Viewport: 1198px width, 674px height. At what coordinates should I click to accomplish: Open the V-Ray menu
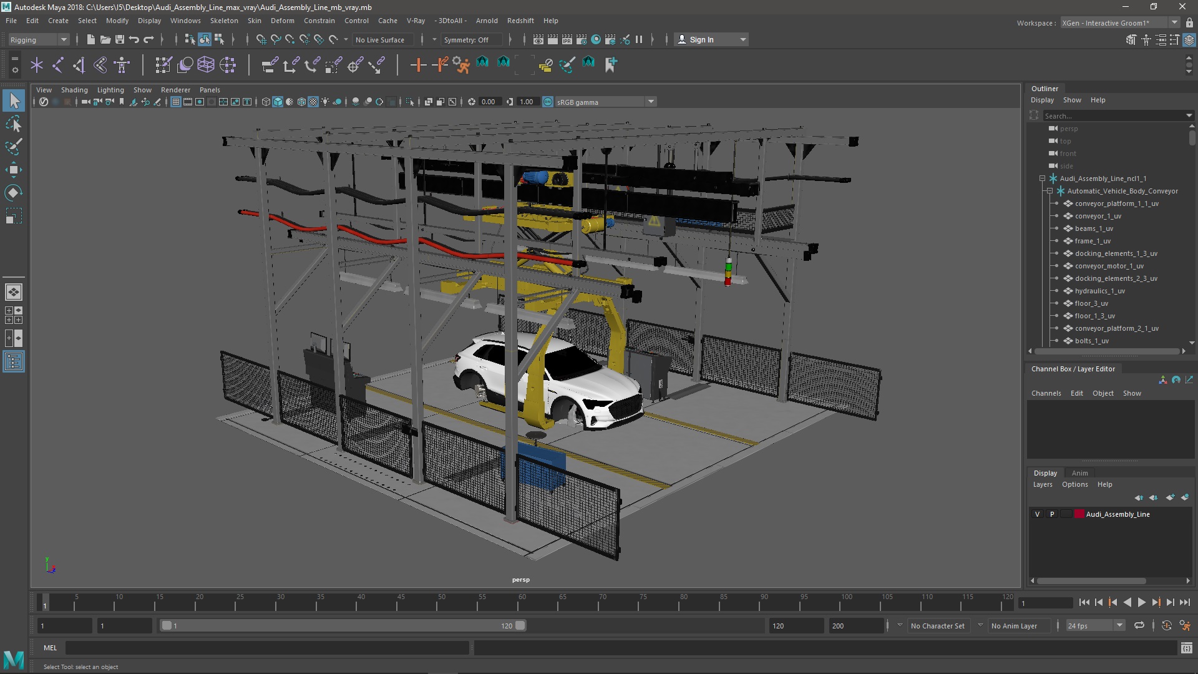tap(416, 21)
